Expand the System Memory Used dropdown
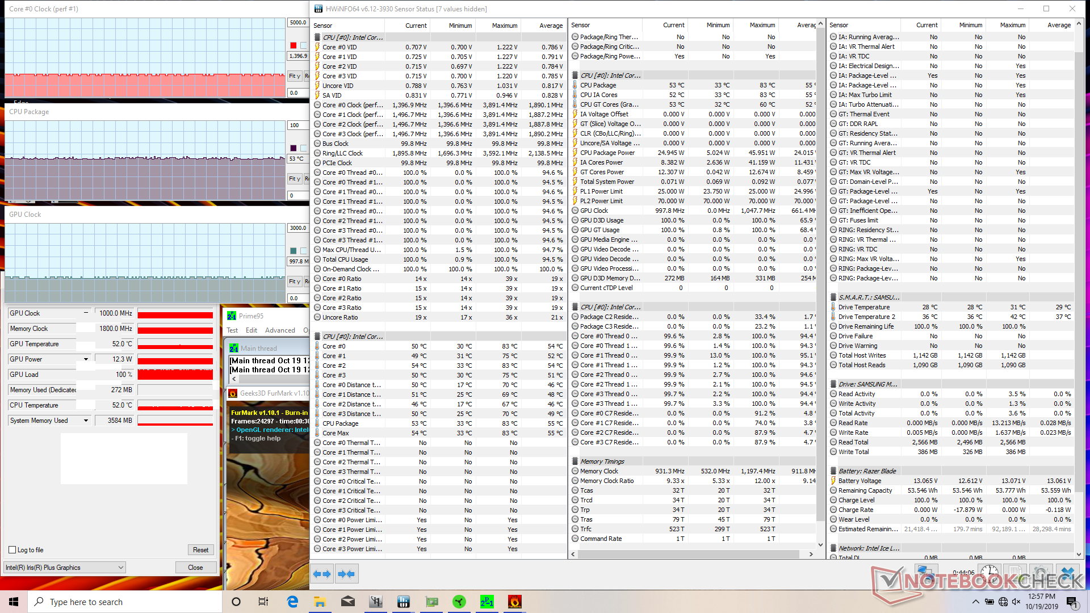Screen dimensions: 1090x613 click(86, 421)
